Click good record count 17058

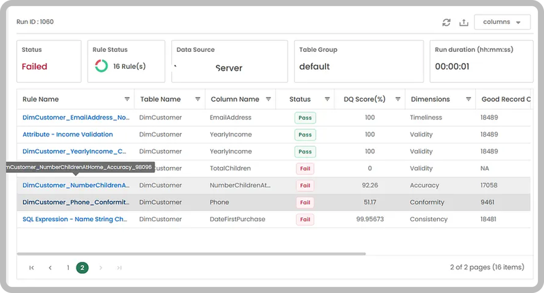(x=489, y=185)
